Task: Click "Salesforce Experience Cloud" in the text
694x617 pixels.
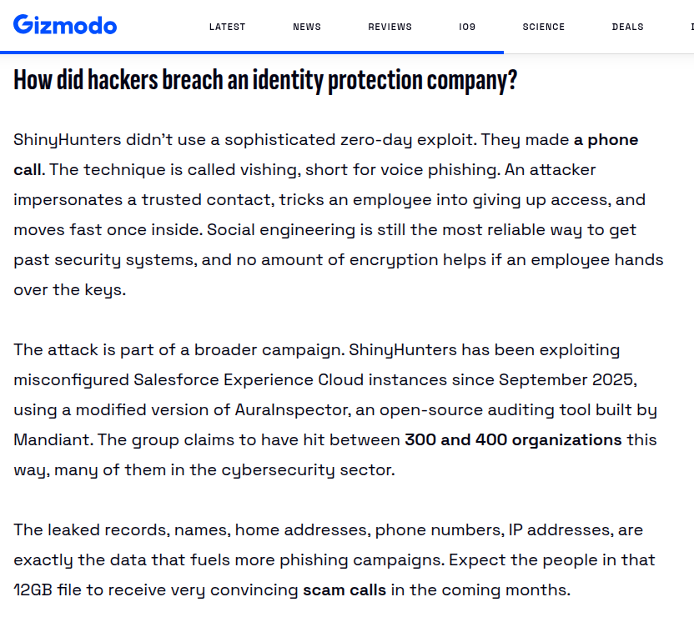Action: pyautogui.click(x=290, y=380)
